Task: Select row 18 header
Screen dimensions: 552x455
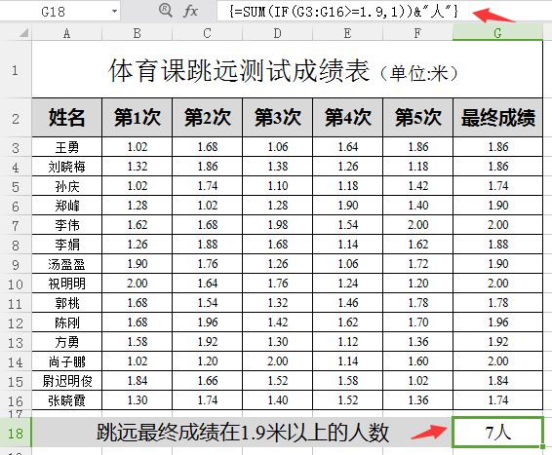Action: click(x=16, y=433)
